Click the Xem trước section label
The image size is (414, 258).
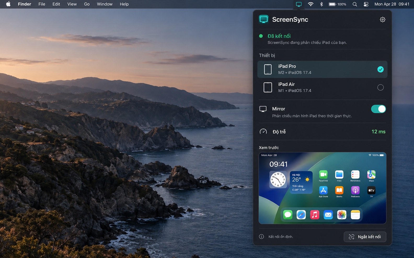(269, 148)
